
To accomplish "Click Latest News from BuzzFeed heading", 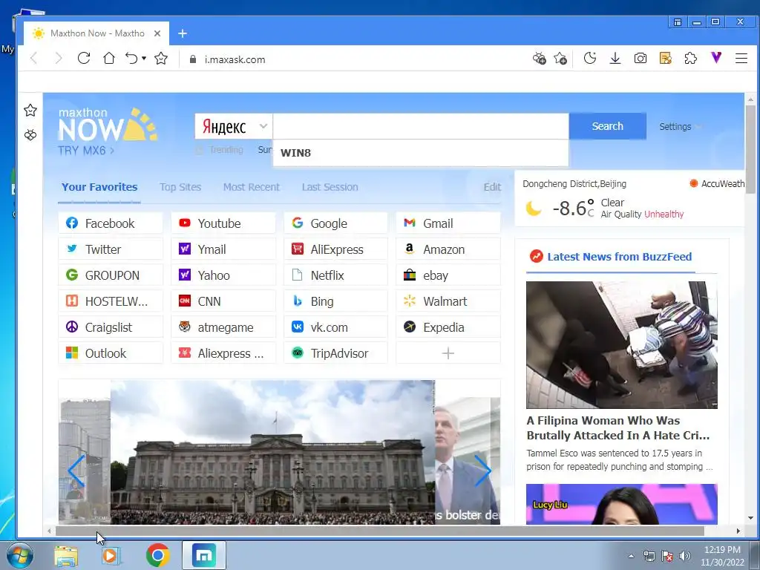I will [620, 257].
